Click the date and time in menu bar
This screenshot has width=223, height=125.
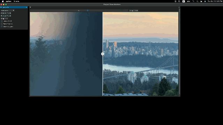pyautogui.click(x=215, y=1)
